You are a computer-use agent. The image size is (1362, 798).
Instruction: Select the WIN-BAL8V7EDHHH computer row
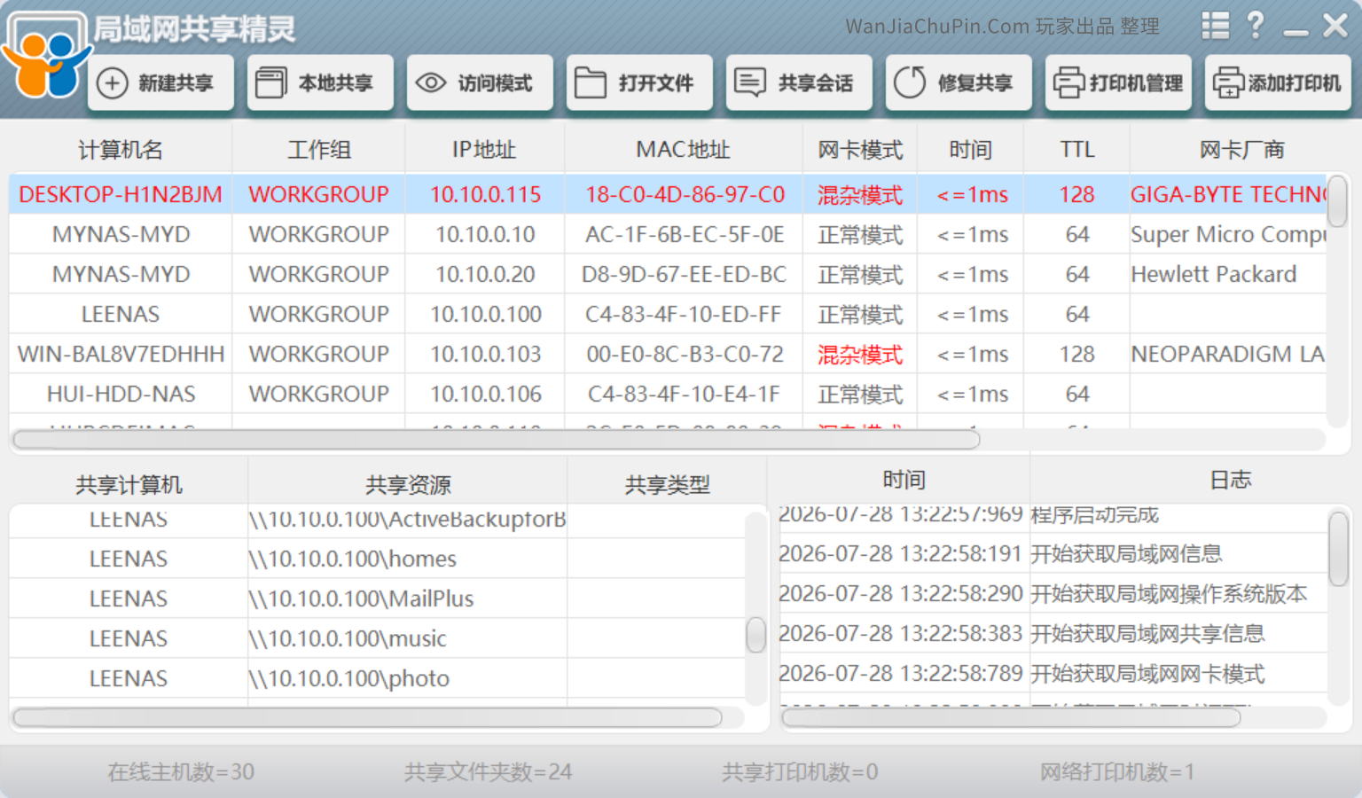[668, 354]
